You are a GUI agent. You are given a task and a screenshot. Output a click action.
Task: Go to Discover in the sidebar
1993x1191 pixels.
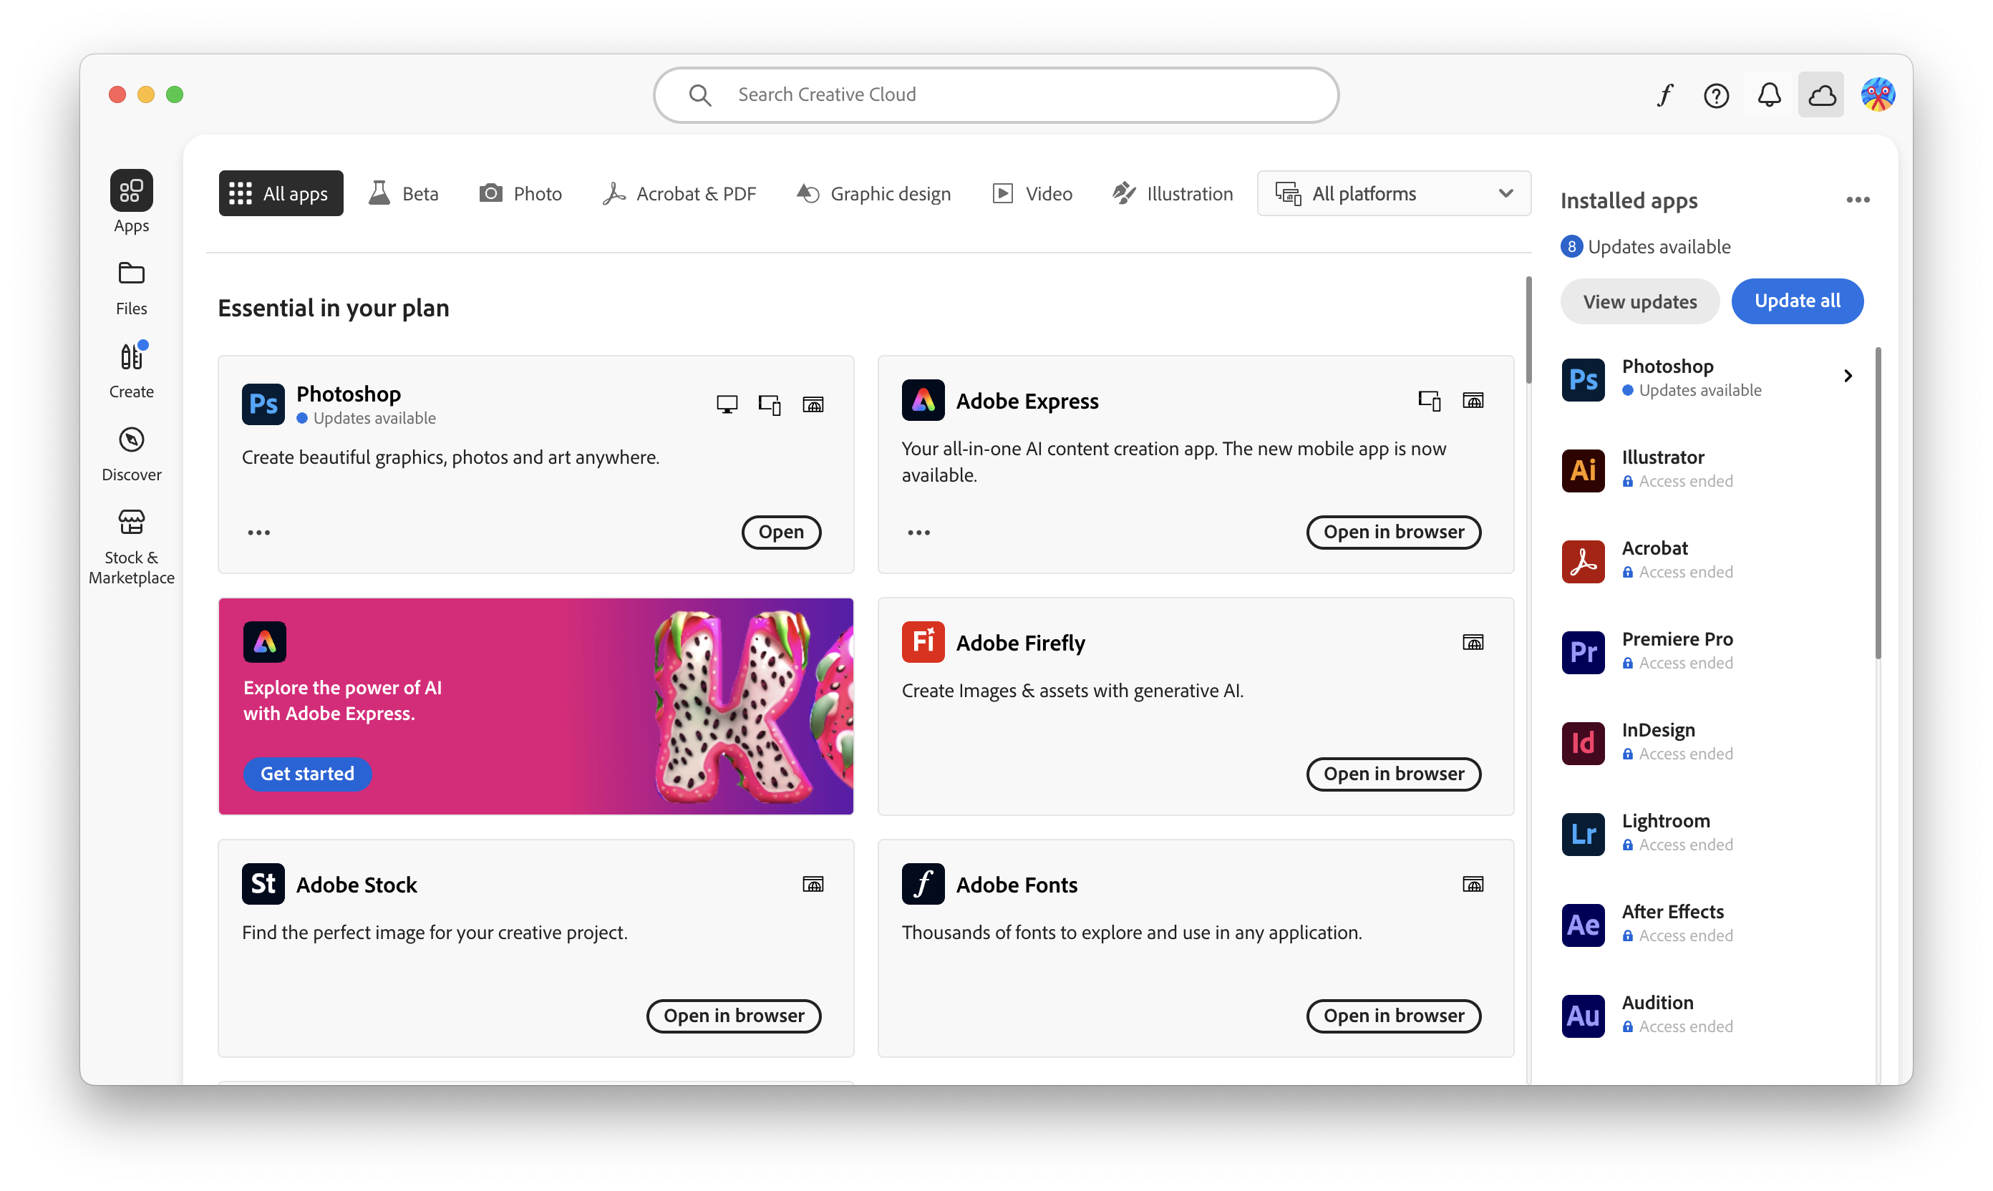point(131,454)
